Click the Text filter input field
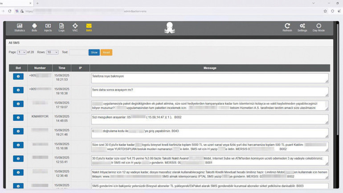This screenshot has height=193, width=343. [x=78, y=52]
